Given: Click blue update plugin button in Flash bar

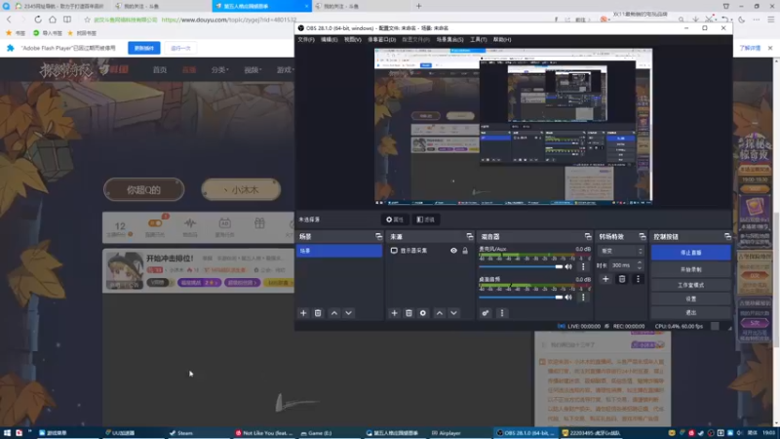Looking at the screenshot, I should click(x=144, y=48).
